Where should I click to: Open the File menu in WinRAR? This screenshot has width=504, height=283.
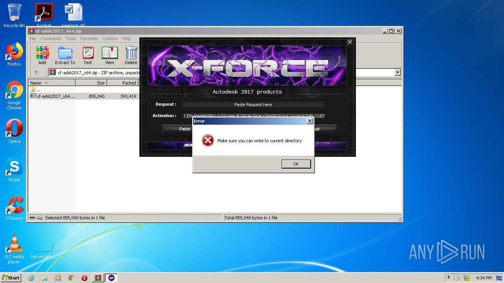(x=33, y=39)
